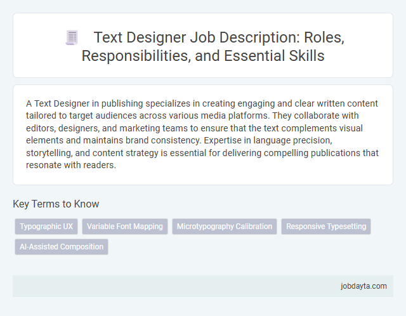Click the Responsive Typesetting tag
The height and width of the screenshot is (316, 406).
[326, 227]
